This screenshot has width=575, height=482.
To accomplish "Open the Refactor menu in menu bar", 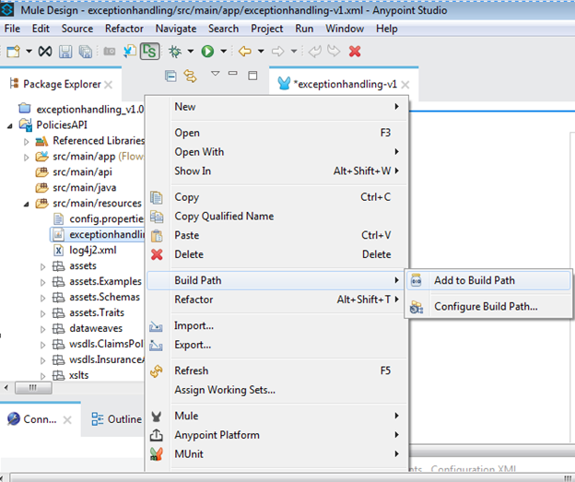I will point(123,29).
